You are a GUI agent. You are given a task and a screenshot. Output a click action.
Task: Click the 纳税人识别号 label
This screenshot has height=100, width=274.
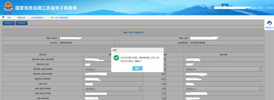[x=52, y=38]
